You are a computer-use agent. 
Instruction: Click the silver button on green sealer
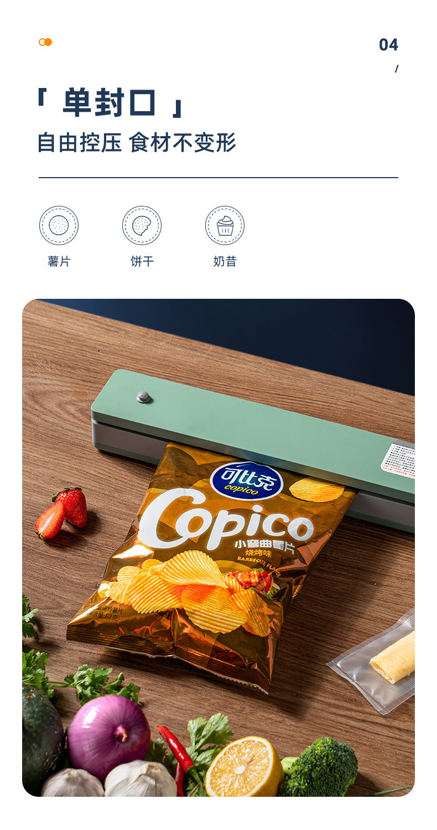[144, 397]
